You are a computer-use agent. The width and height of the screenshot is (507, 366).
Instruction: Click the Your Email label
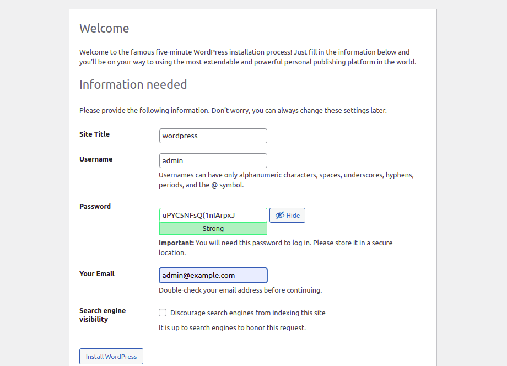coord(97,273)
